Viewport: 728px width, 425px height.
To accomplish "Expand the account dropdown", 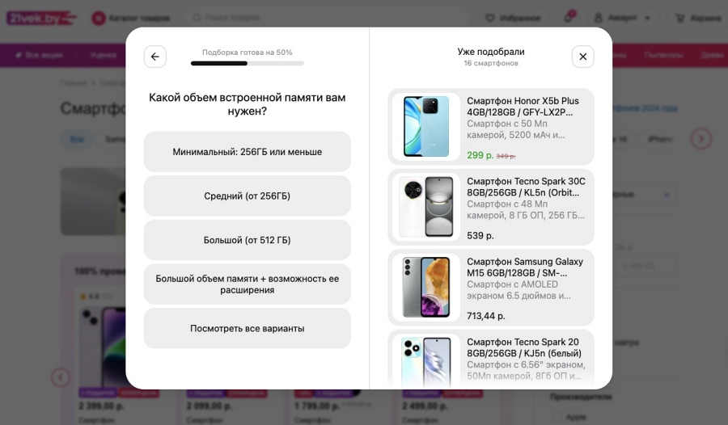I will pyautogui.click(x=624, y=18).
